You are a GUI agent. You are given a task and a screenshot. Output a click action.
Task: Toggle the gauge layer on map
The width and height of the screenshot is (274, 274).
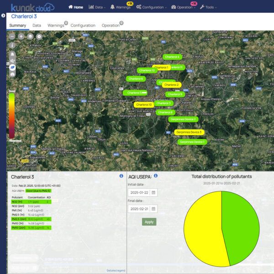12,74
